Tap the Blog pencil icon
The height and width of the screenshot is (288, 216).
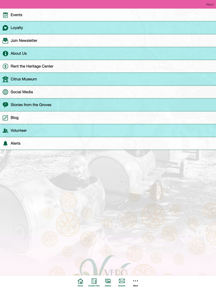pyautogui.click(x=5, y=118)
